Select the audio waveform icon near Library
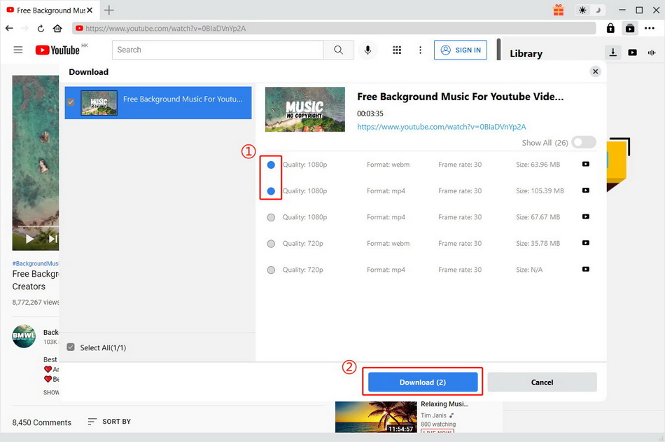This screenshot has width=665, height=442. point(651,53)
